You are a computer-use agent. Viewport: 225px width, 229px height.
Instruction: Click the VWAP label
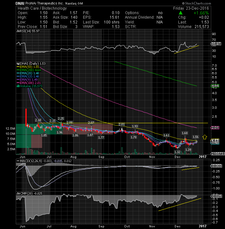(89, 27)
